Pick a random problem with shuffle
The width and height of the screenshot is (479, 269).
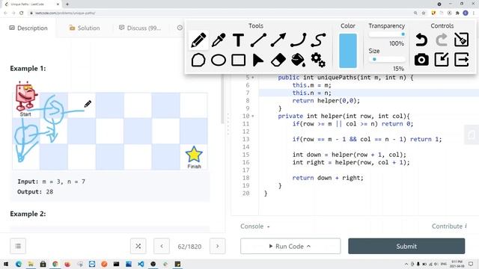138,246
